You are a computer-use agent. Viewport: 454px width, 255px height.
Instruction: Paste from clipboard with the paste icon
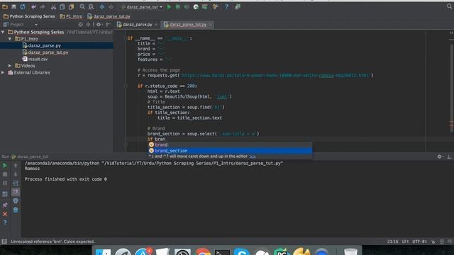(x=71, y=6)
